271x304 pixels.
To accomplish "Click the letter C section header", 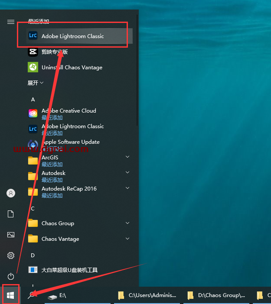I will pyautogui.click(x=33, y=209).
